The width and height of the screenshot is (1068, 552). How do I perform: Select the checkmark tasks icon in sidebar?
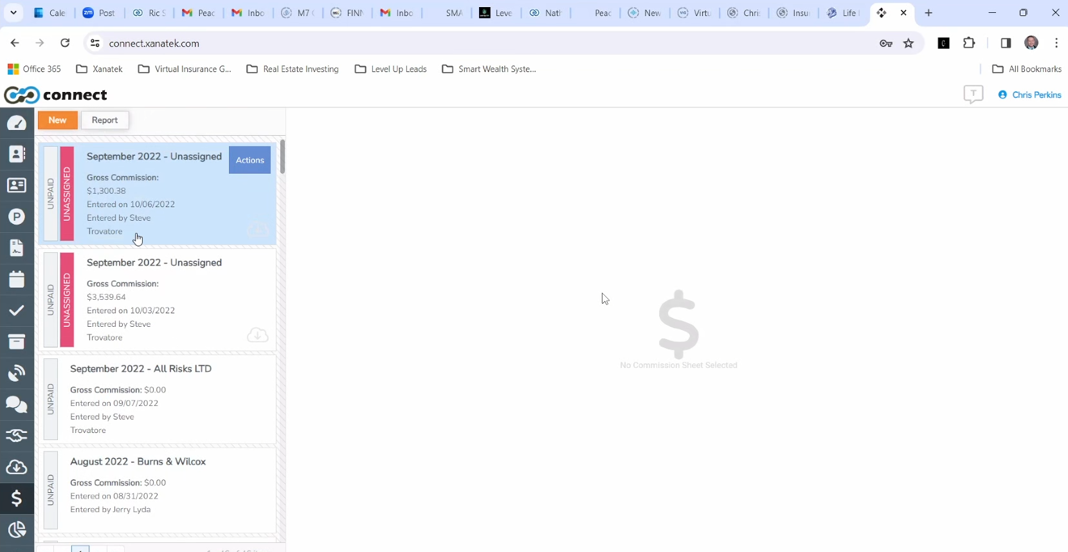point(17,311)
